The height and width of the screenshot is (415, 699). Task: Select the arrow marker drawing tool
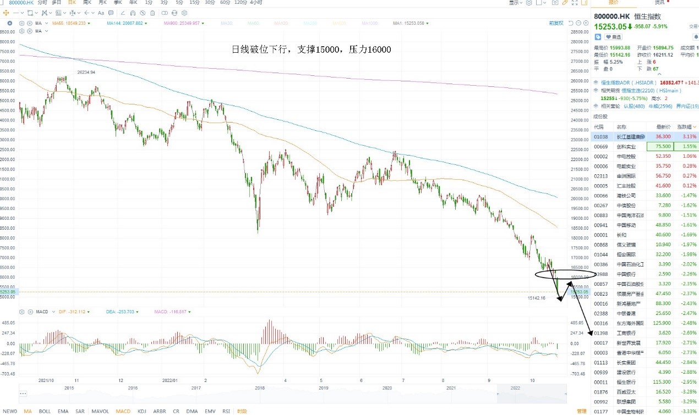coord(86,13)
